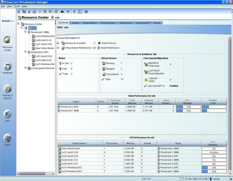Sort by the Virtual Server column header
This screenshot has width=233, height=181.
(80, 143)
